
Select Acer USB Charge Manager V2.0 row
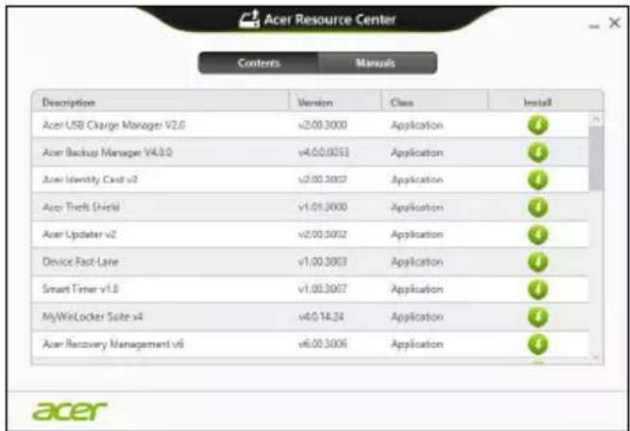tap(311, 125)
